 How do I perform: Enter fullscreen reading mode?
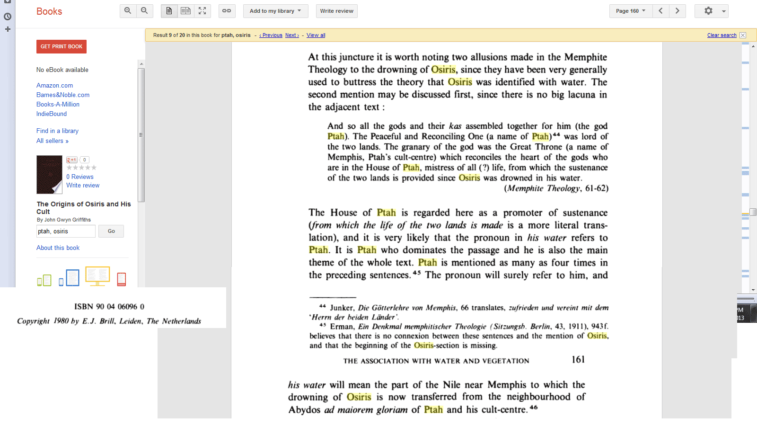coord(202,11)
